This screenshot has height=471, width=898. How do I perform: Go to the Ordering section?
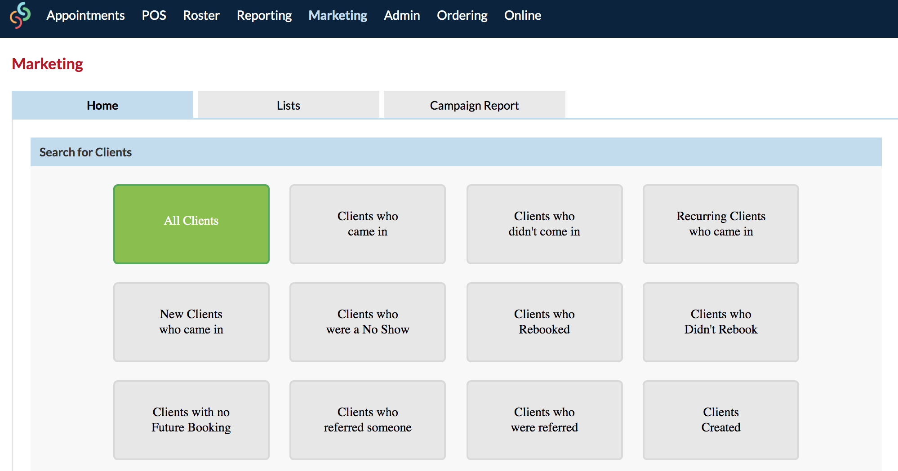(462, 15)
